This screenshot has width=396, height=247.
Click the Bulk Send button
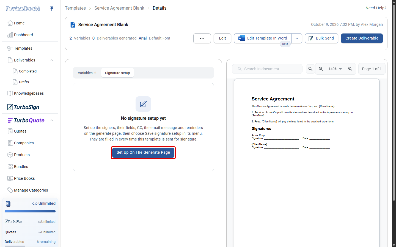coord(321,38)
